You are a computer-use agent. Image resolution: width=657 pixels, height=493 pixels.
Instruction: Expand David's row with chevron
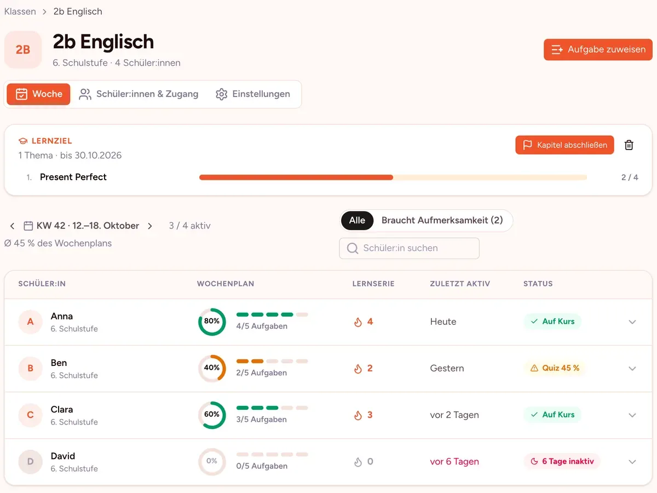click(x=632, y=462)
